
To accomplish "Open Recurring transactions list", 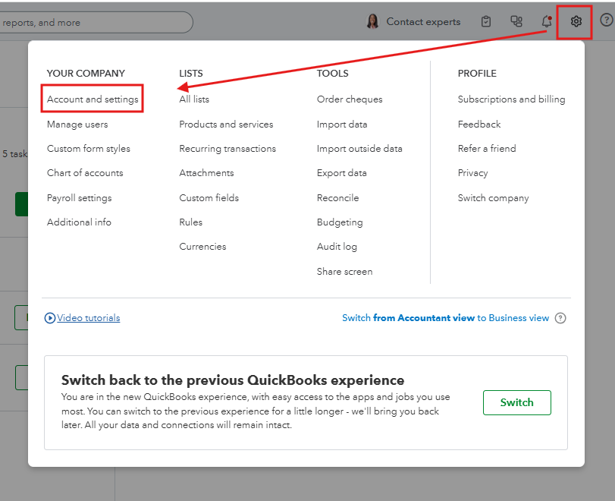I will tap(227, 149).
